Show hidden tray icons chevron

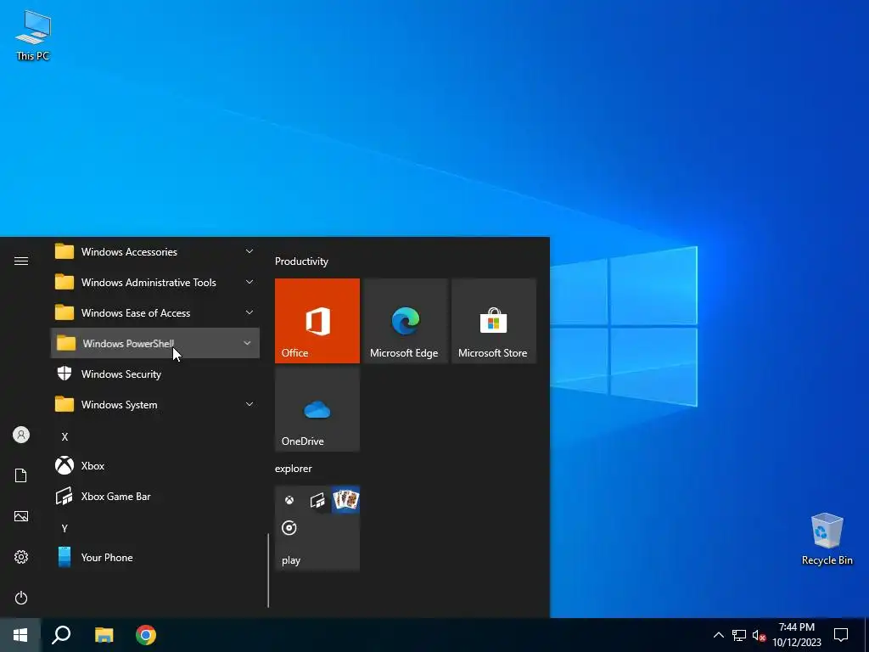tap(718, 635)
